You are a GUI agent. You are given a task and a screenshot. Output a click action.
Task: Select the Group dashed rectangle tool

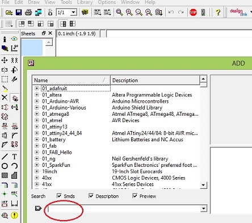pos(5,79)
